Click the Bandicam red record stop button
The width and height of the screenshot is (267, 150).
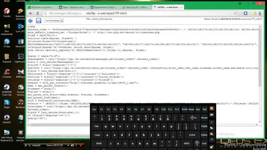click(x=81, y=145)
